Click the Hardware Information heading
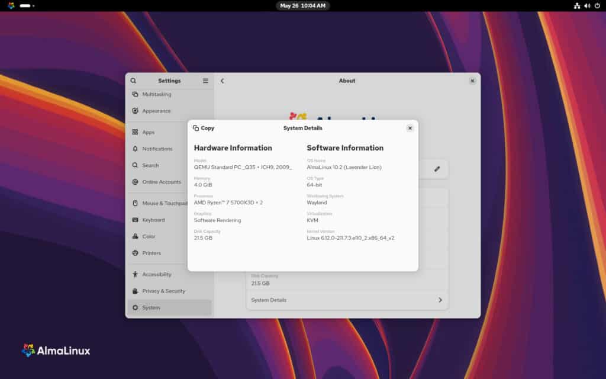This screenshot has width=606, height=379. point(233,148)
